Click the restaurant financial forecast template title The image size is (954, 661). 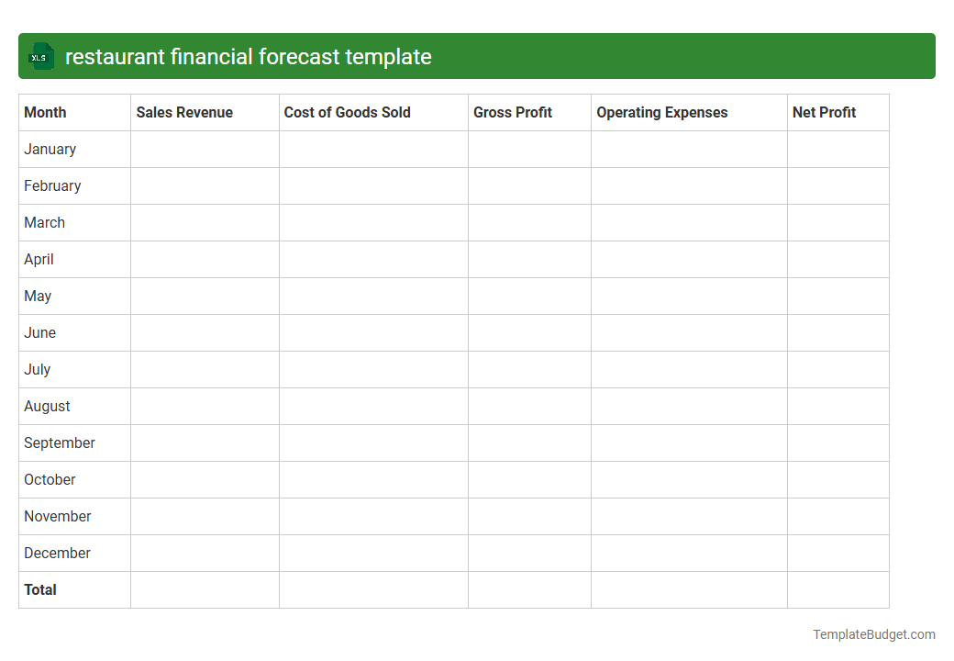coord(249,56)
